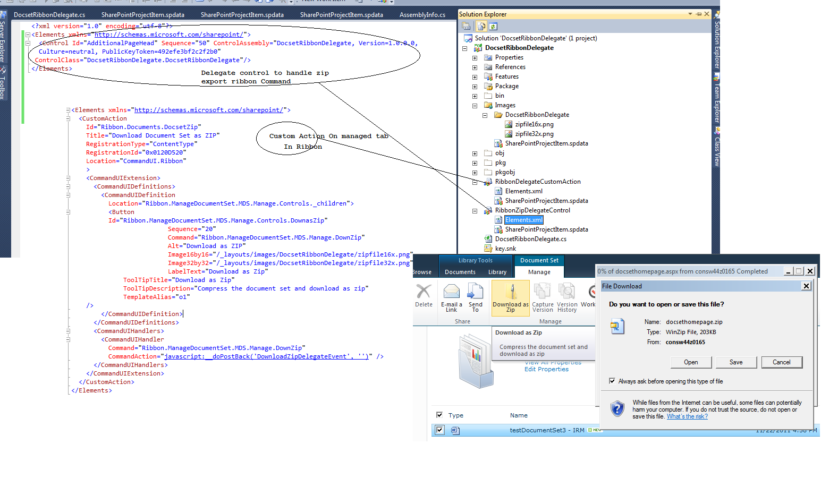Expand the pkgobj folder

[475, 173]
